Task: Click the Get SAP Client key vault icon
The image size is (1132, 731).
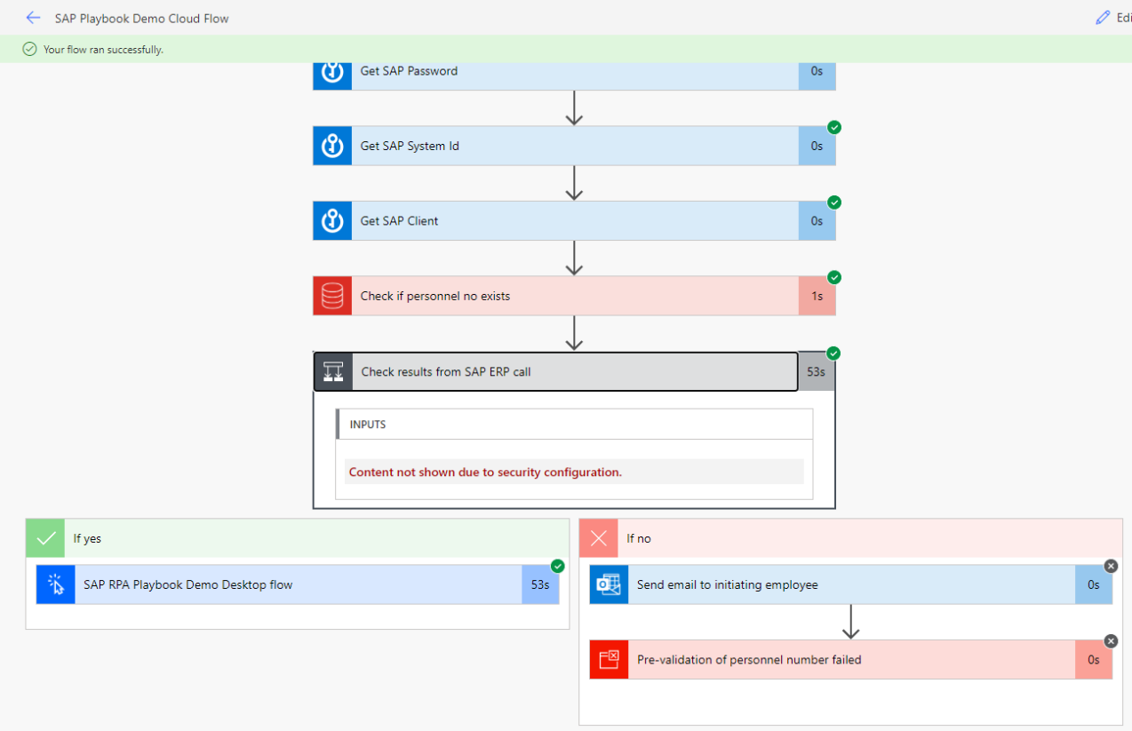Action: pos(332,220)
